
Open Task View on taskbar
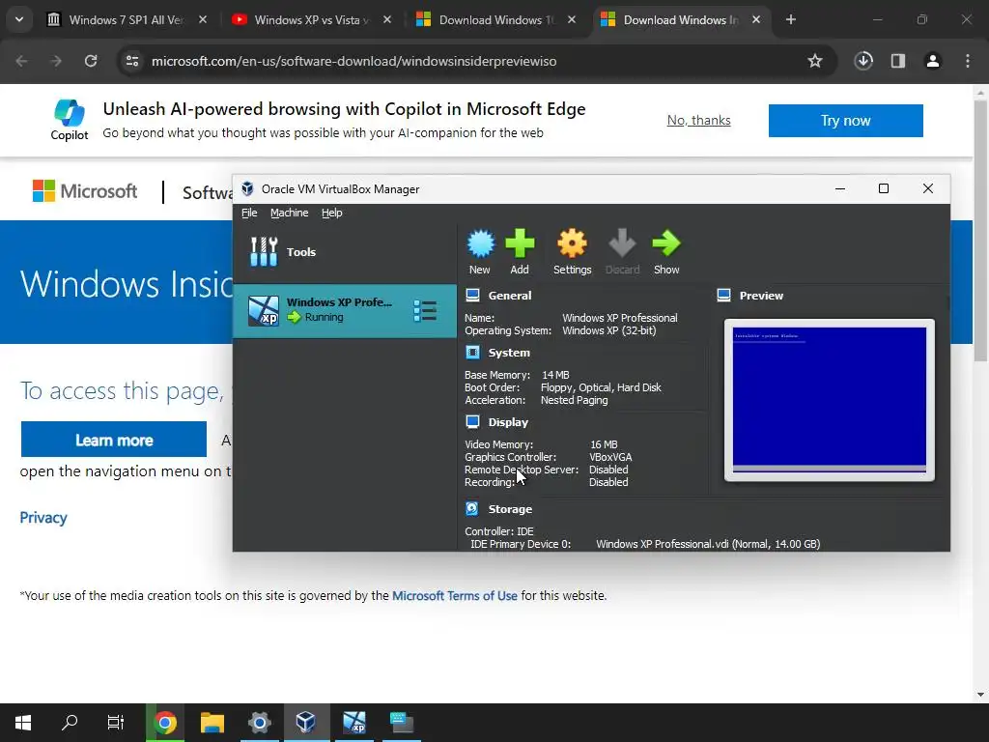click(116, 723)
